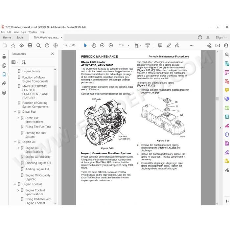Jump to Engine Oil Viscosity bookmark
This screenshot has width=230, height=230.
38,157
